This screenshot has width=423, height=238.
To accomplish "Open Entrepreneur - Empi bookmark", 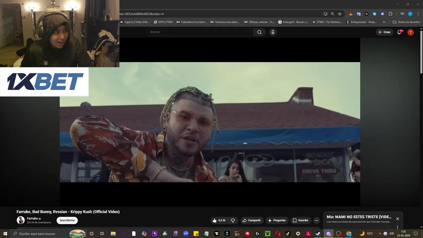I will [x=362, y=22].
